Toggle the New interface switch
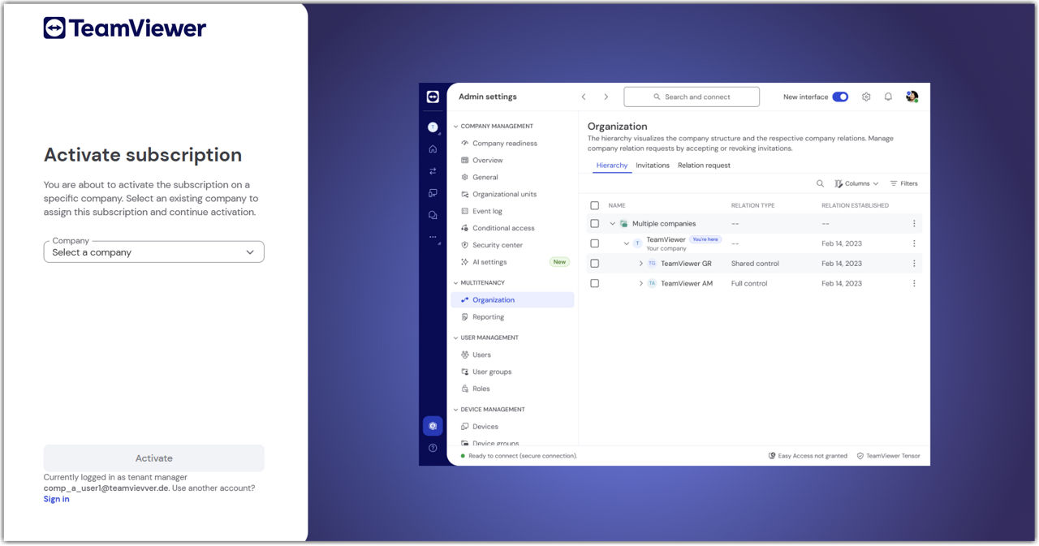 click(x=840, y=97)
